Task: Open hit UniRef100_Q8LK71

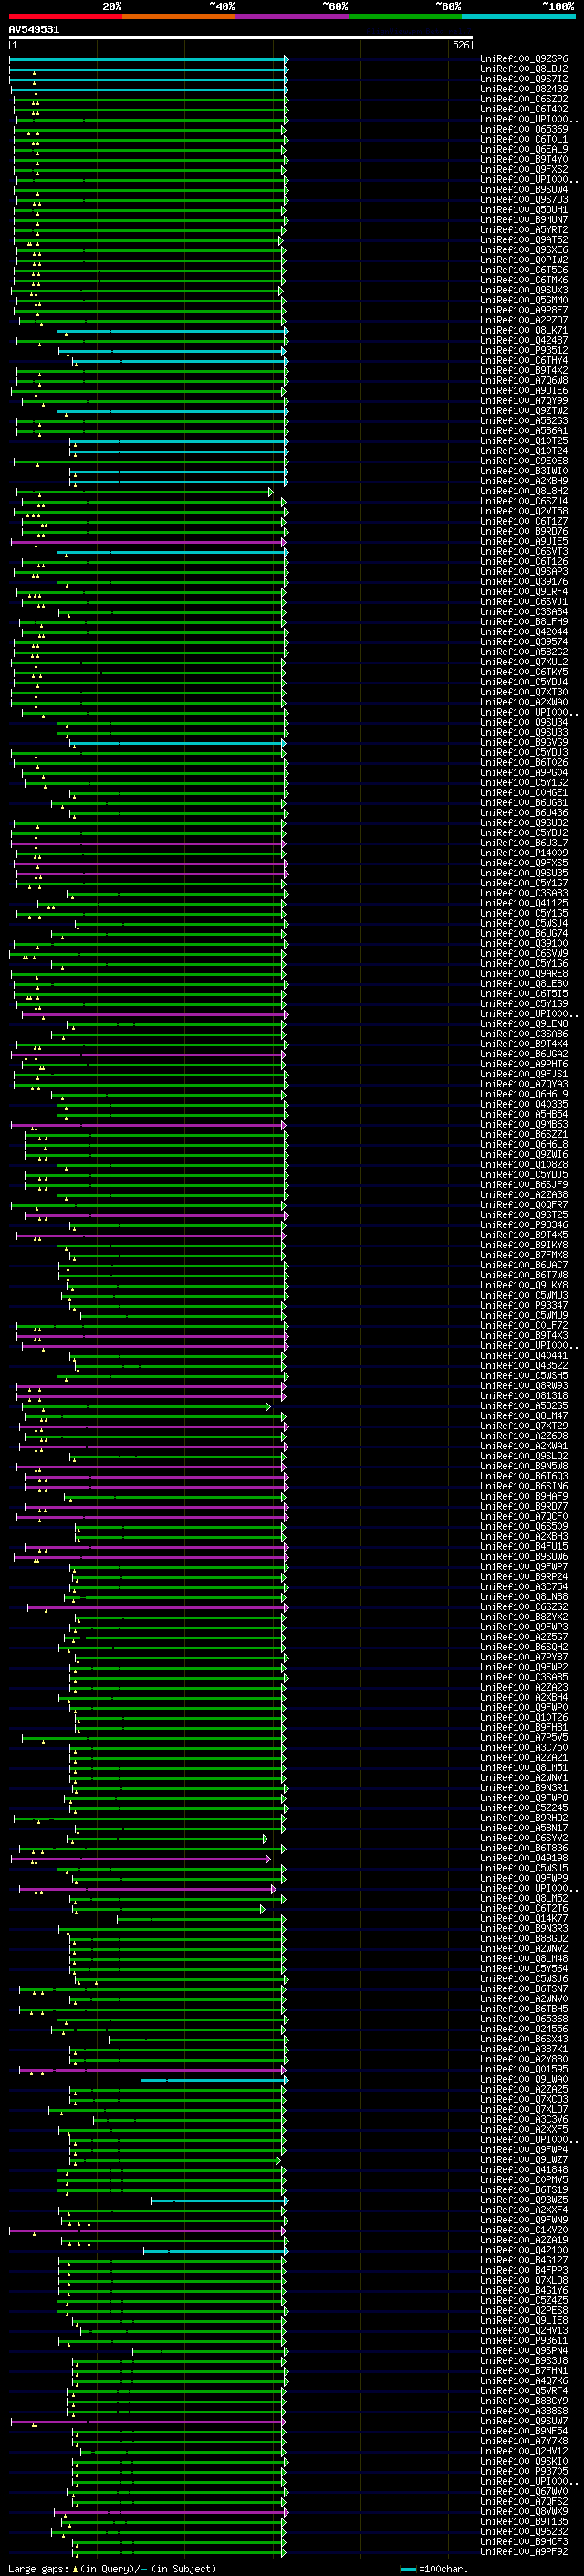Action: tap(524, 330)
